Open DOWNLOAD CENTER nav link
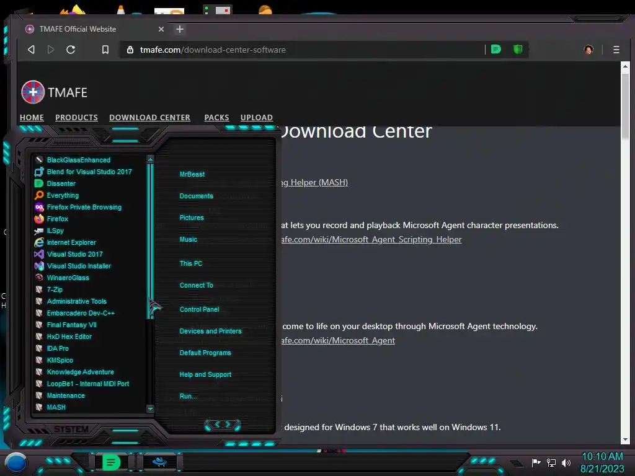 tap(149, 117)
